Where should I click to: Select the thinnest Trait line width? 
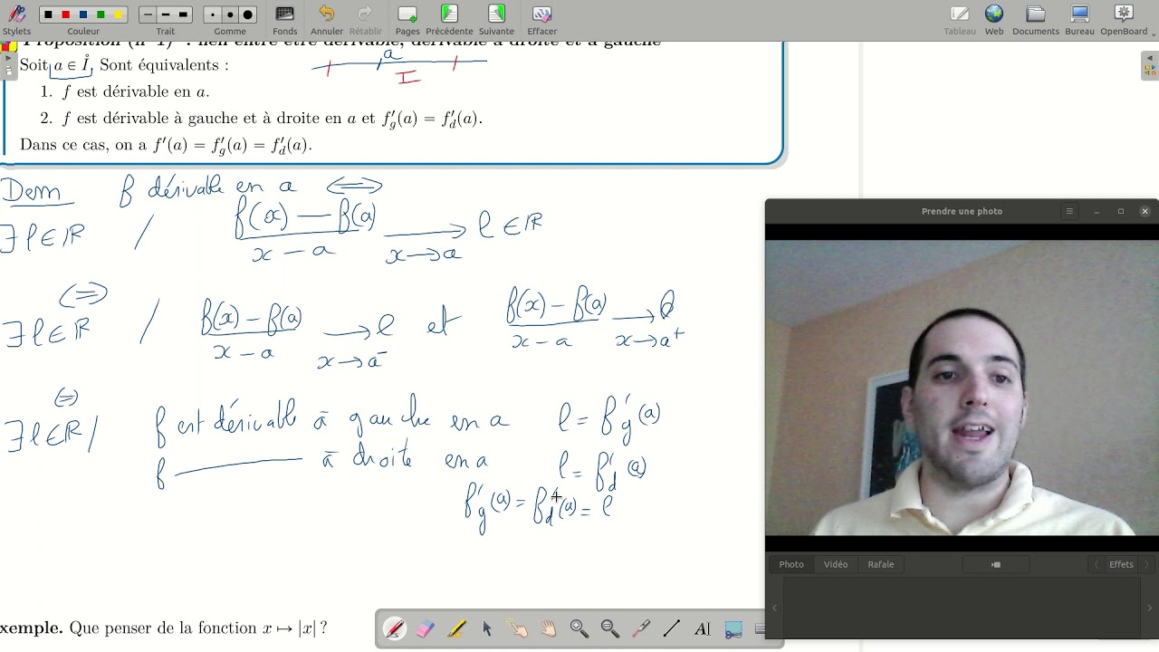tap(148, 15)
